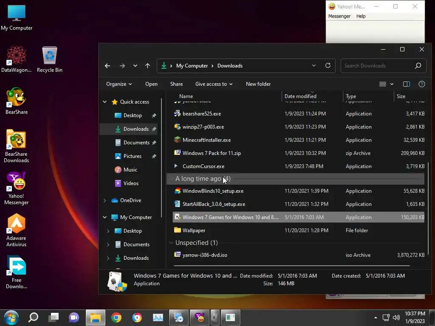Select winzip27-p003.exe file
The width and height of the screenshot is (435, 326).
tap(299, 126)
